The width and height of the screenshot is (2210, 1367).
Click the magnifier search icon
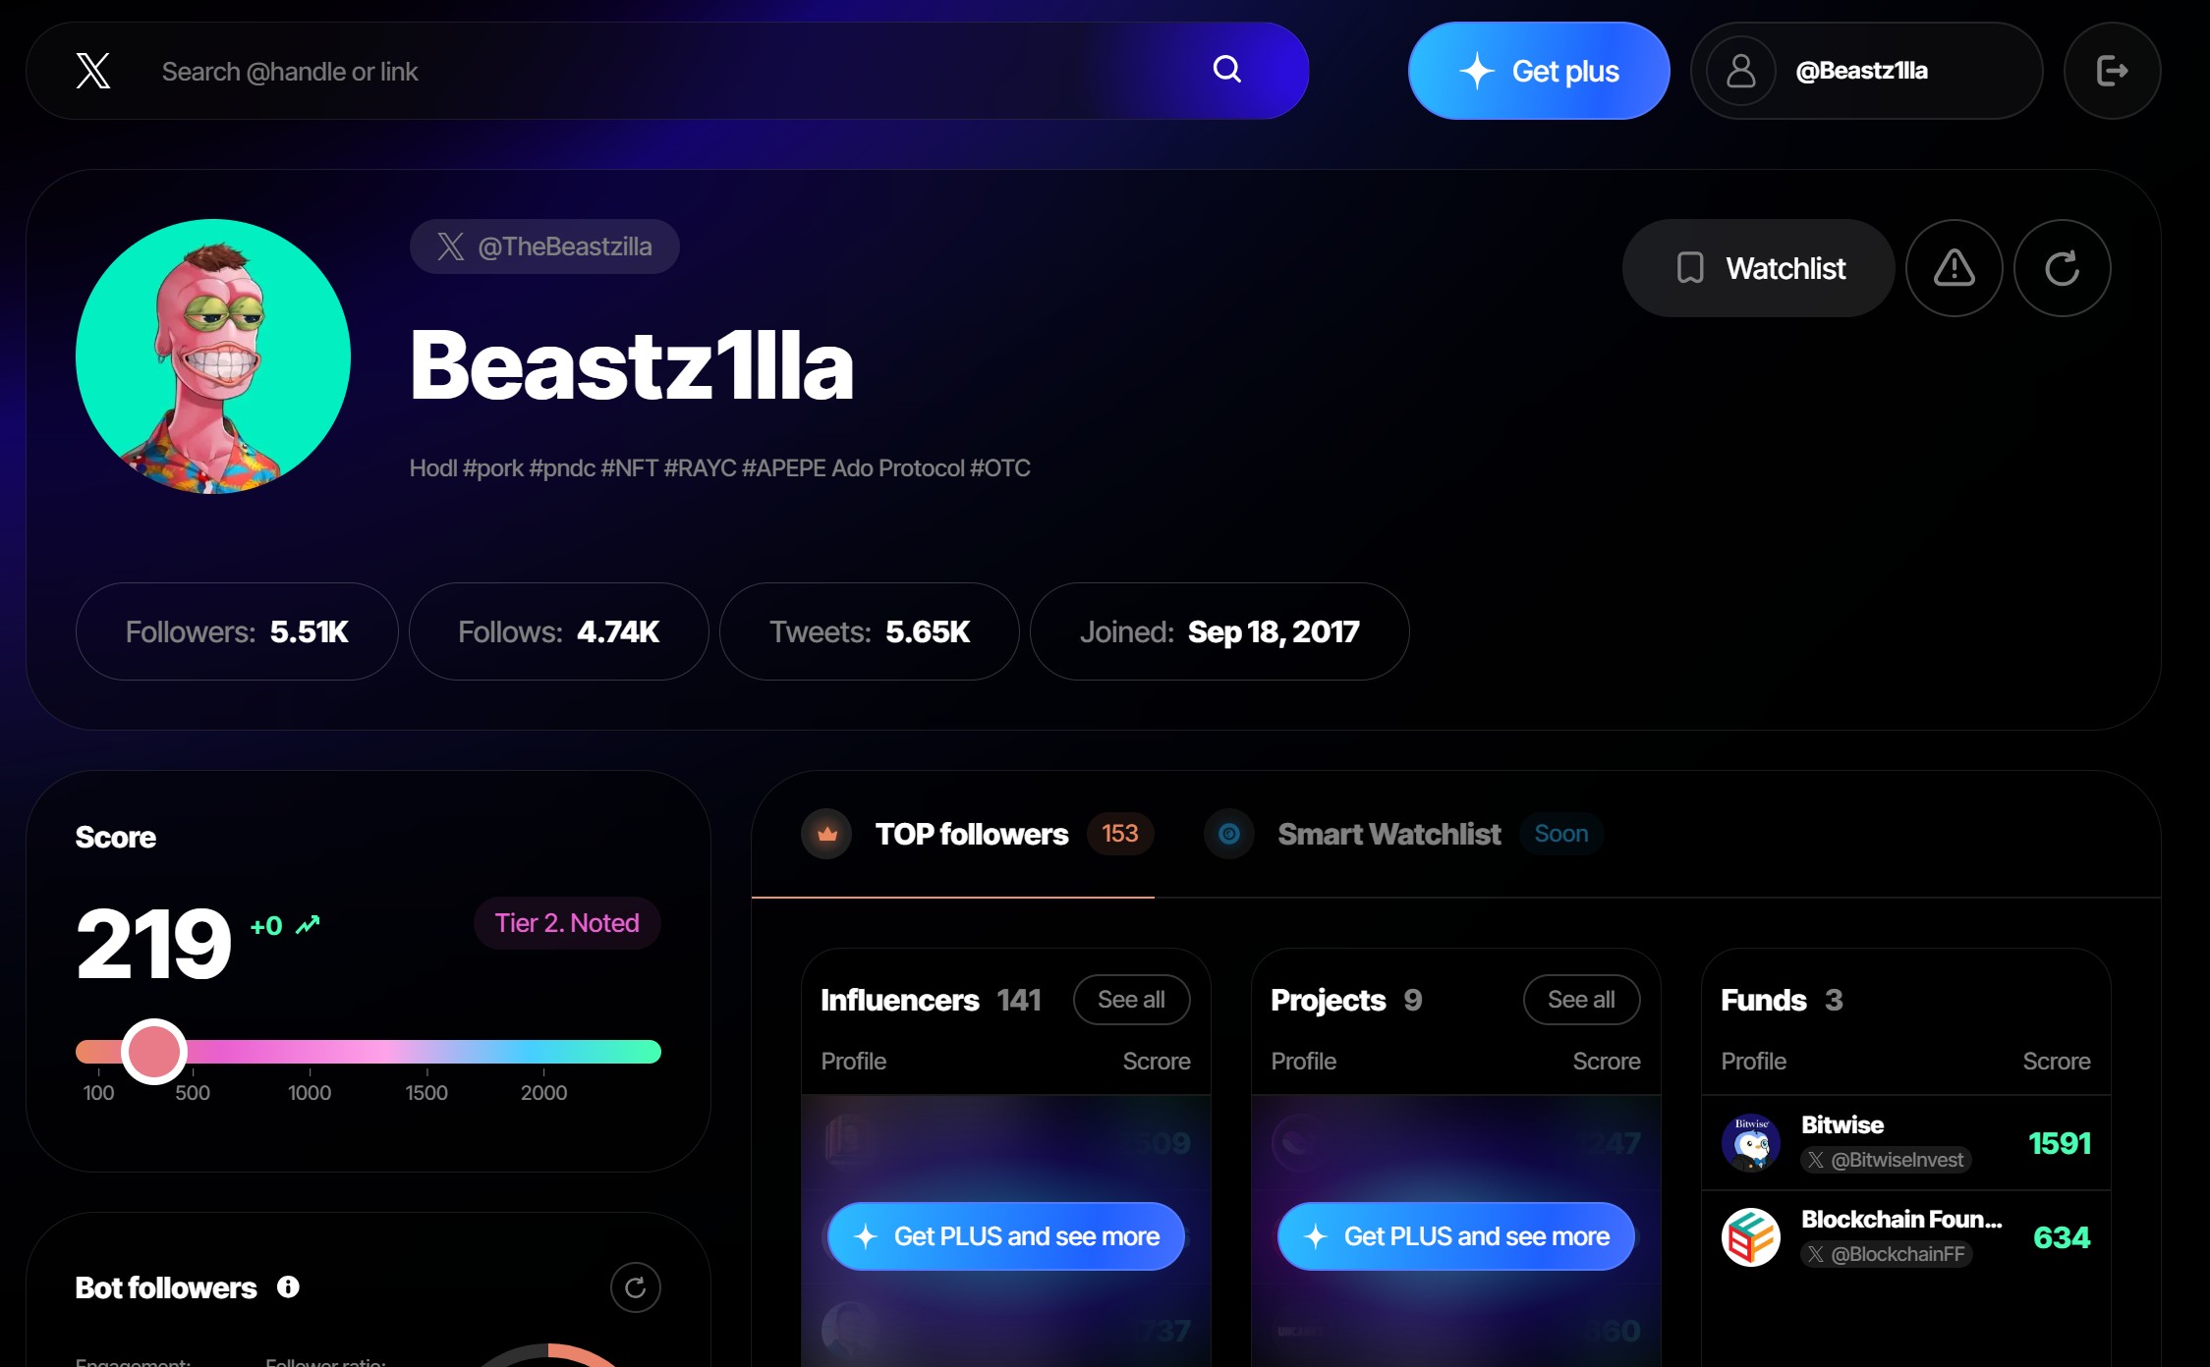point(1226,69)
